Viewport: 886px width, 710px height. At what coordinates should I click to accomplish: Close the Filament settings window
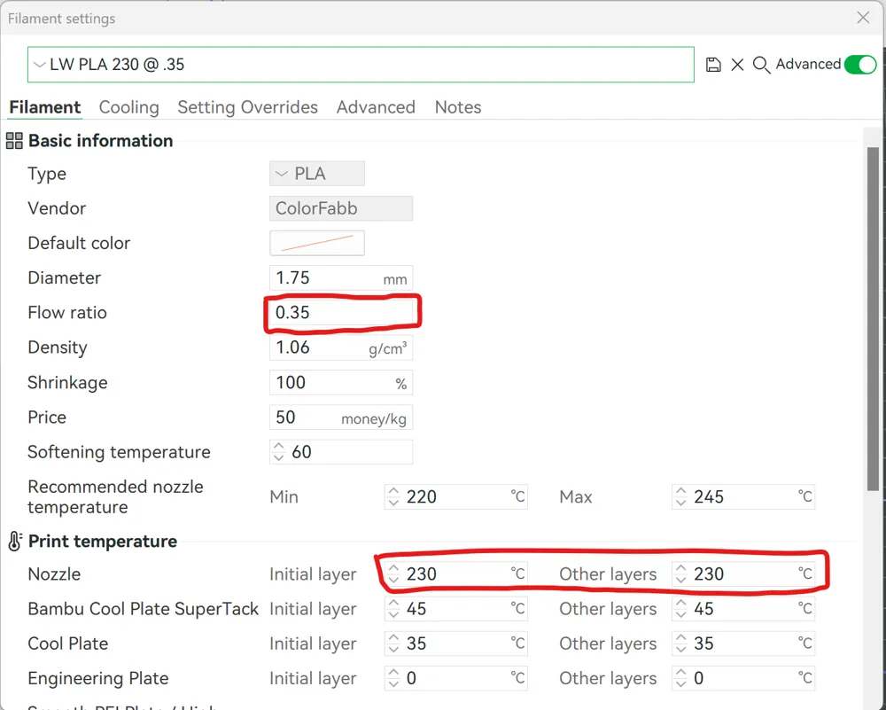[x=863, y=18]
